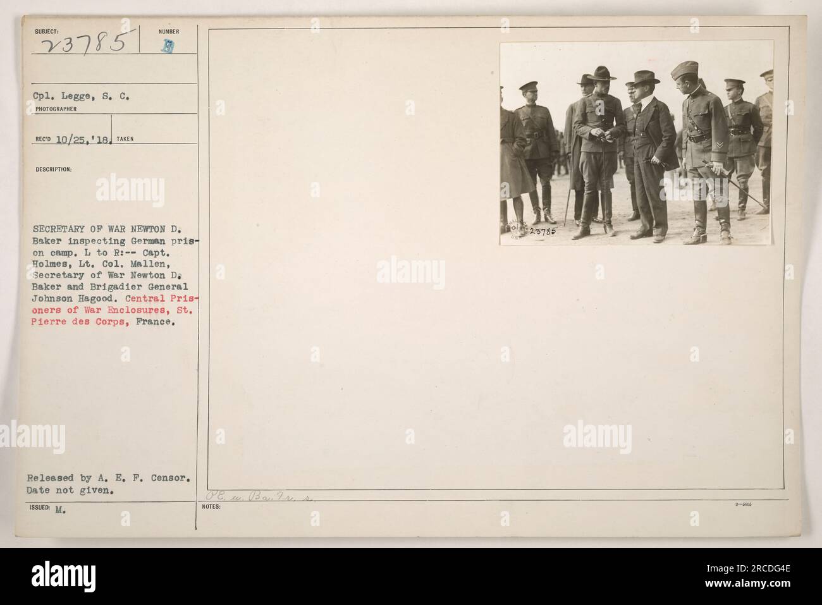Screen dimensions: 822x605
Task: Click the text Holmes, Lt. Col. Mallen,
Action: 101,264
